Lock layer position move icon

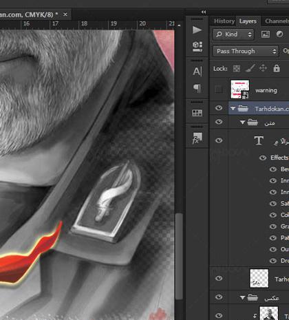(x=263, y=68)
